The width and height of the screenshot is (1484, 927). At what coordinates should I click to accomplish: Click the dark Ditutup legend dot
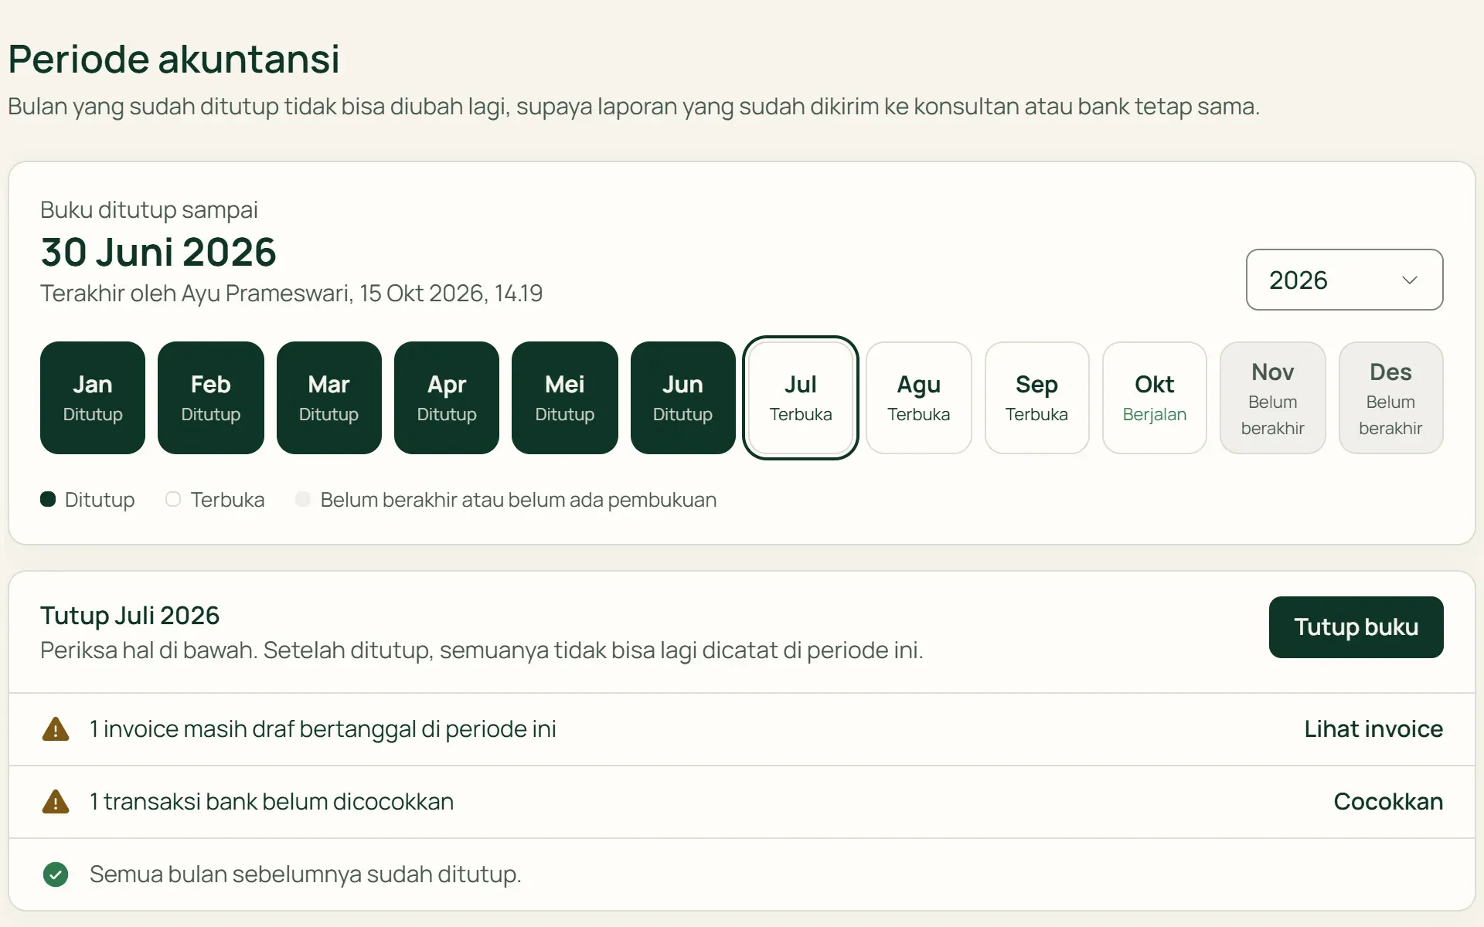pyautogui.click(x=48, y=499)
